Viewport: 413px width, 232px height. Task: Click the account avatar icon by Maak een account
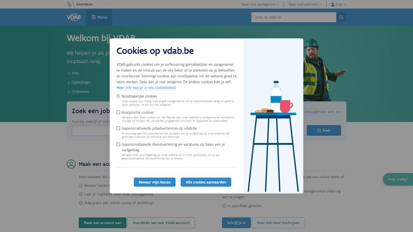[x=71, y=164]
